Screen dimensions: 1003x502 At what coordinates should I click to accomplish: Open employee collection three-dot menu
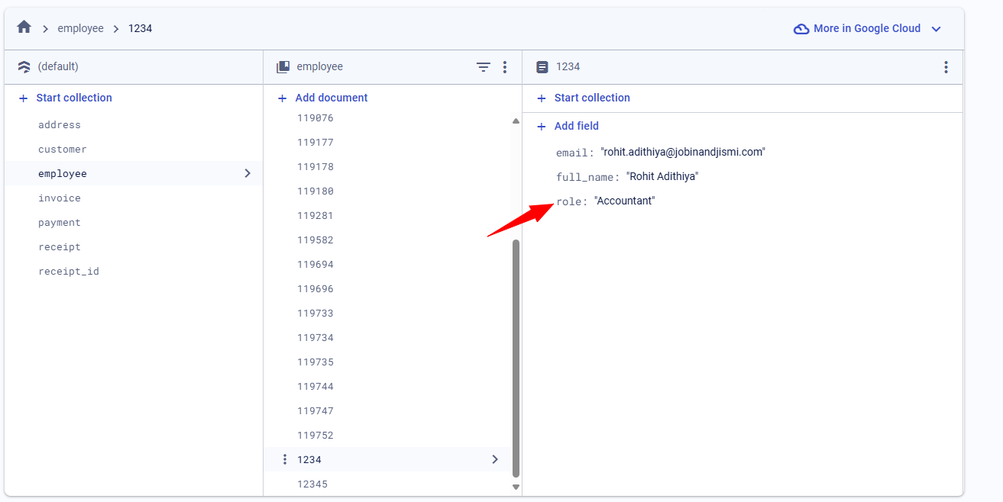(x=504, y=67)
